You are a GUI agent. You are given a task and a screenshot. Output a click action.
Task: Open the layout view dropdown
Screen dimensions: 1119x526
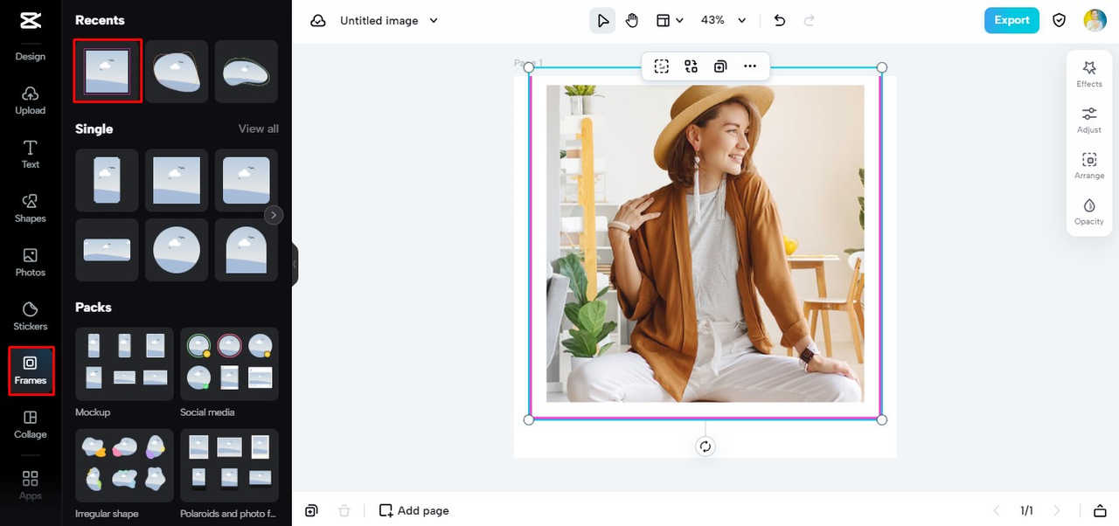(x=671, y=20)
